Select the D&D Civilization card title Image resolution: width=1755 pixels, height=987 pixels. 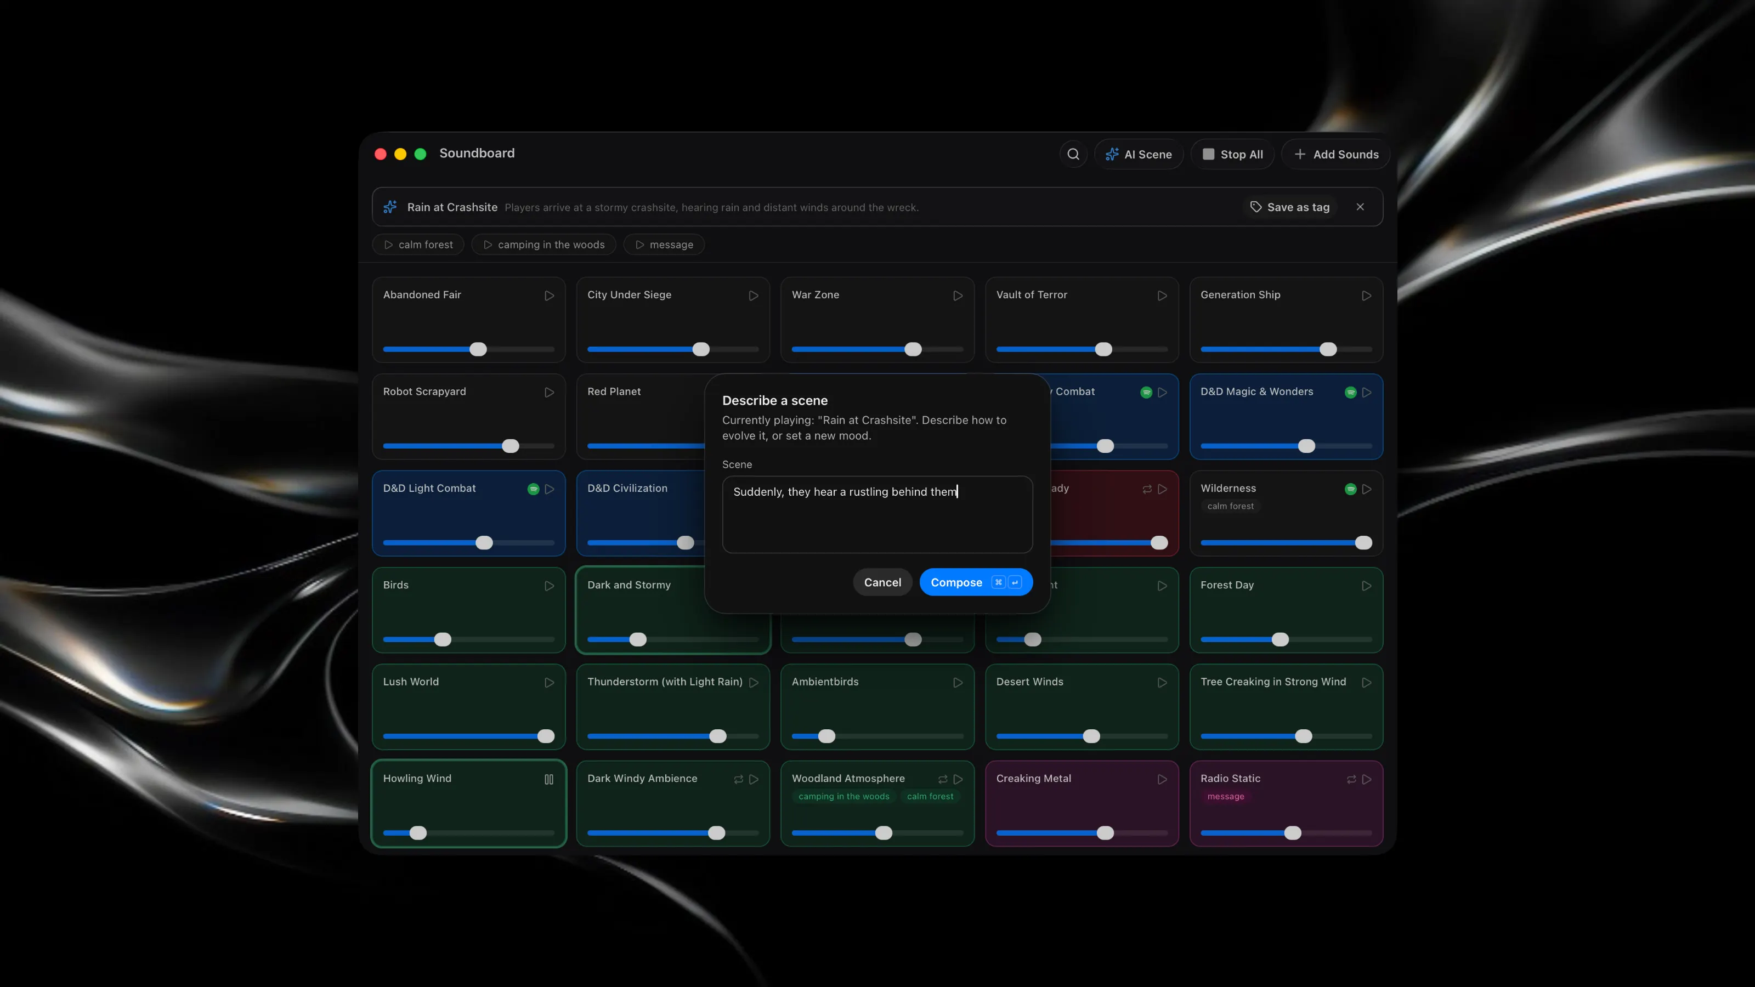pyautogui.click(x=627, y=489)
